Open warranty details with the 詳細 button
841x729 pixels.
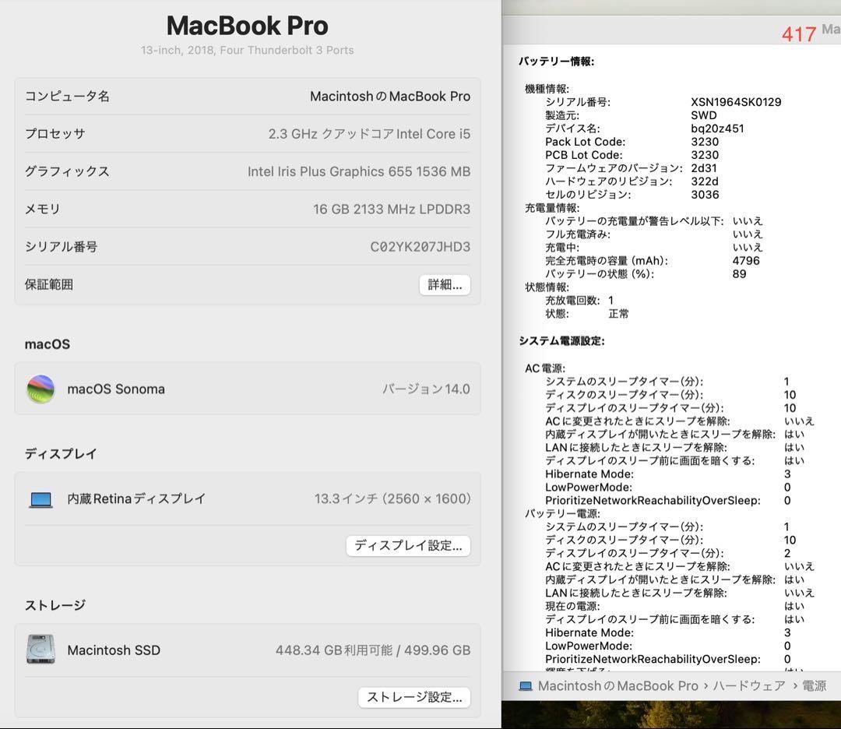(x=444, y=284)
